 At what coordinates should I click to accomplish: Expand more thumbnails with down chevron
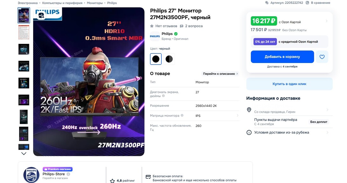tap(24, 154)
